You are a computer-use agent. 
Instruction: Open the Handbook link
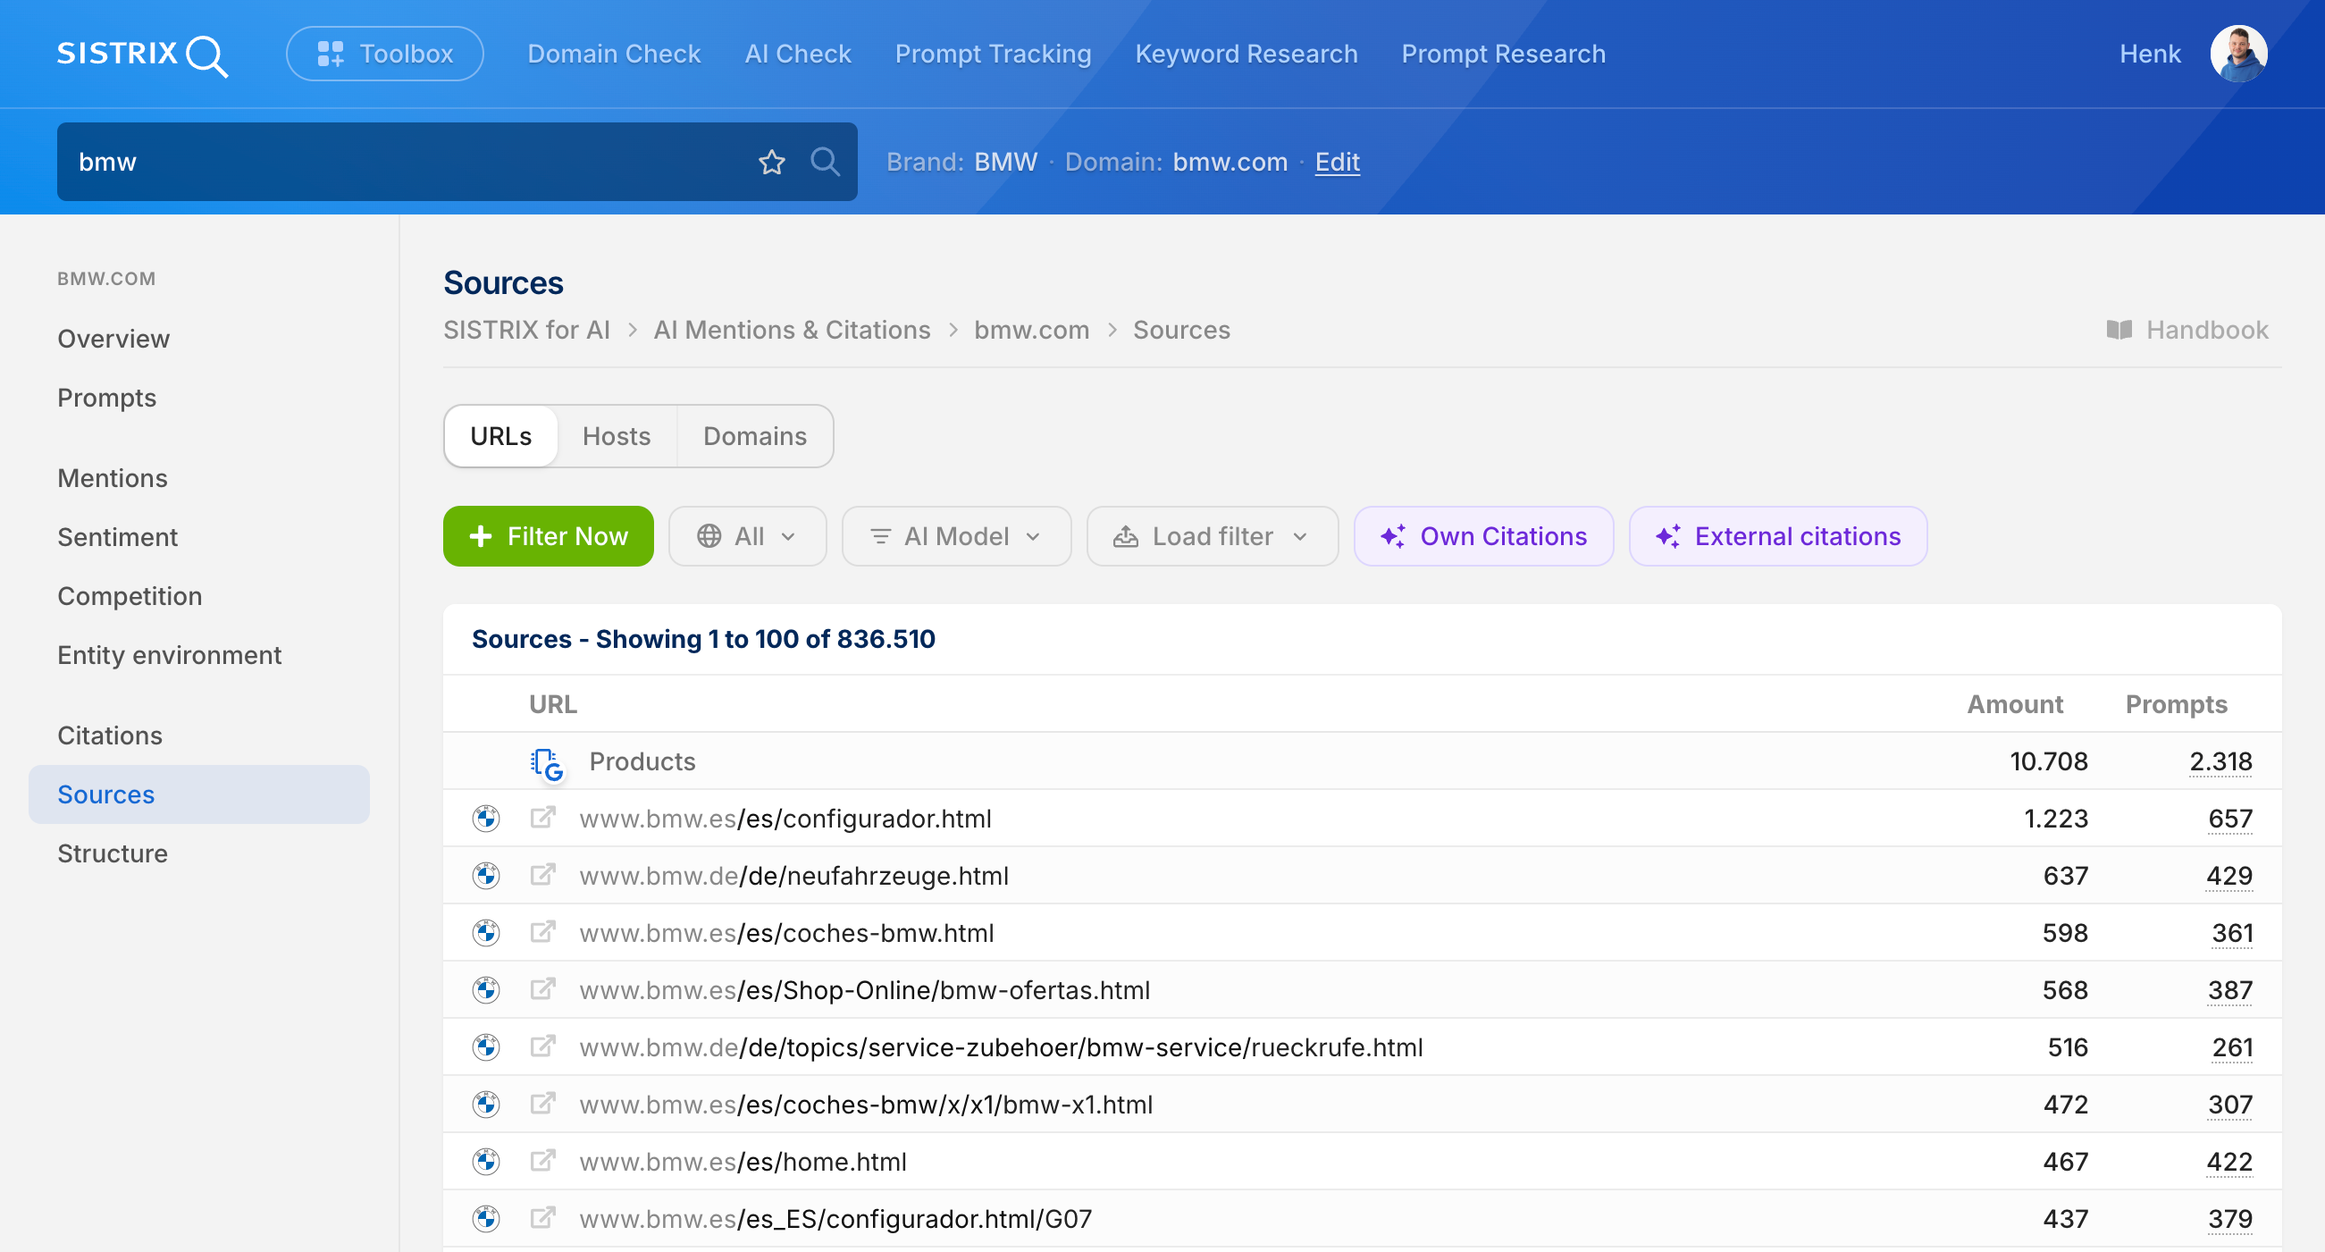point(2187,330)
